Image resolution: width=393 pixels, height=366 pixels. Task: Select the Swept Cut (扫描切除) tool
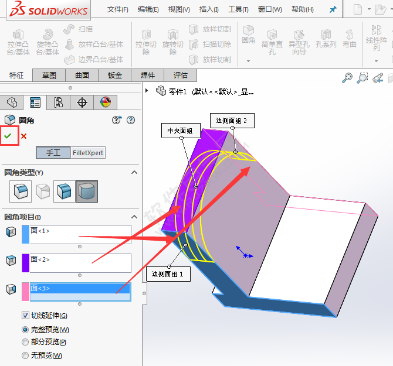coord(210,45)
